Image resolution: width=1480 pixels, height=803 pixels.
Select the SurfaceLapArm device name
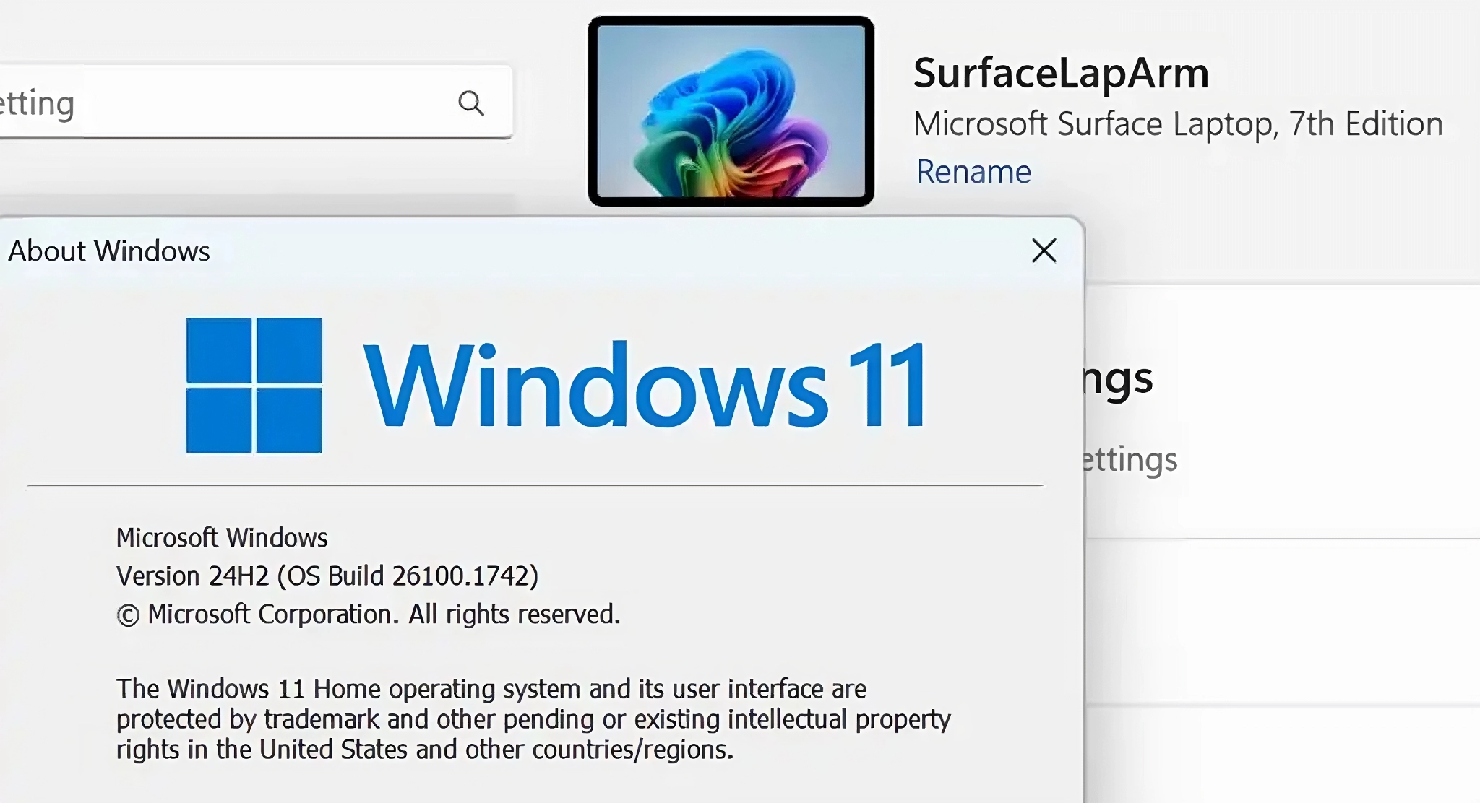pos(1061,73)
